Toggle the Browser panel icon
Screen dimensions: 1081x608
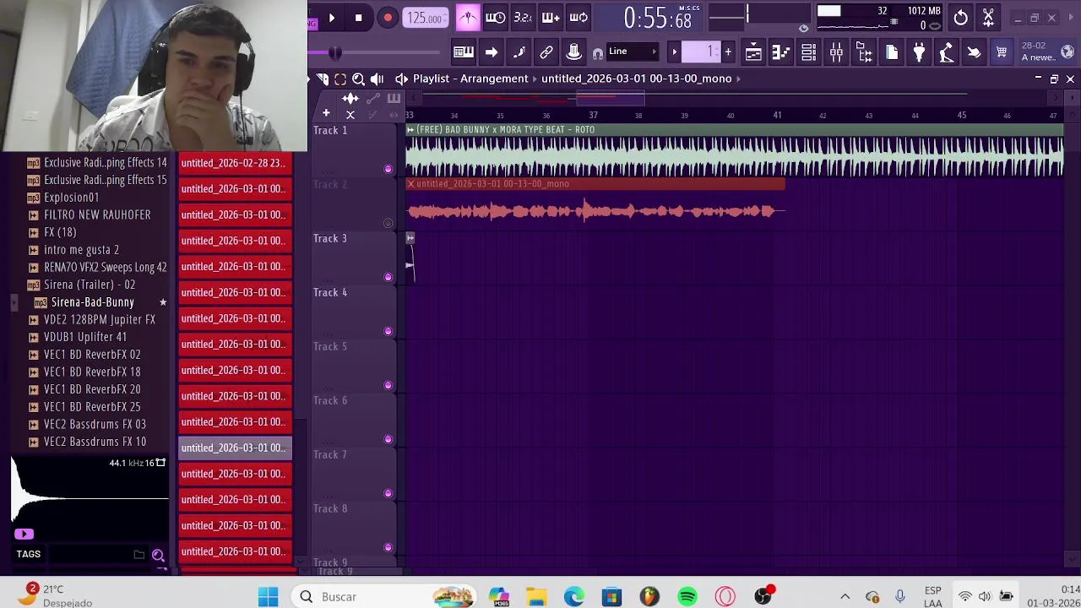(864, 52)
